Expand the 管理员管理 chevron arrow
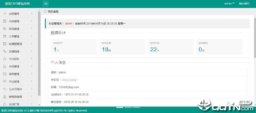This screenshot has height=113, width=256. (x=31, y=96)
